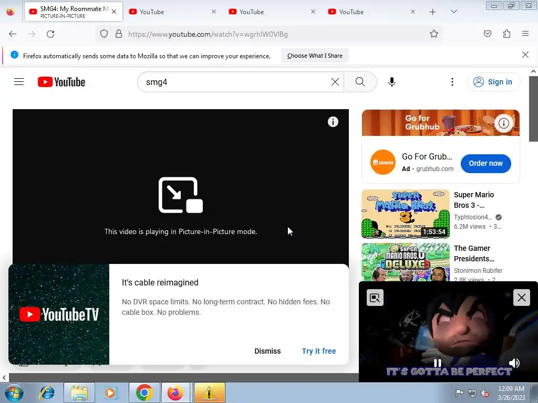Open Windows Start menu
This screenshot has height=403, width=538.
click(x=14, y=393)
